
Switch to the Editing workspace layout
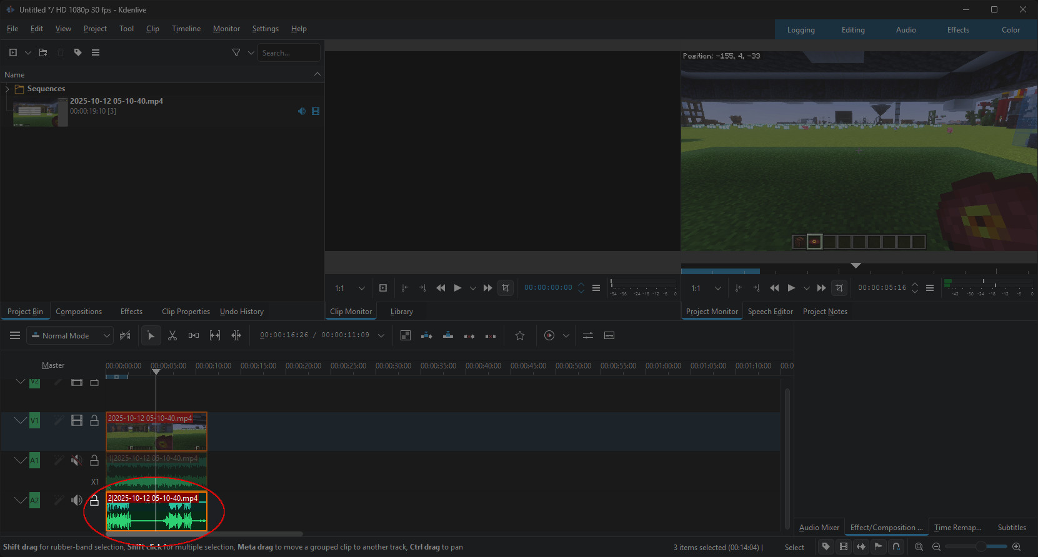point(853,30)
